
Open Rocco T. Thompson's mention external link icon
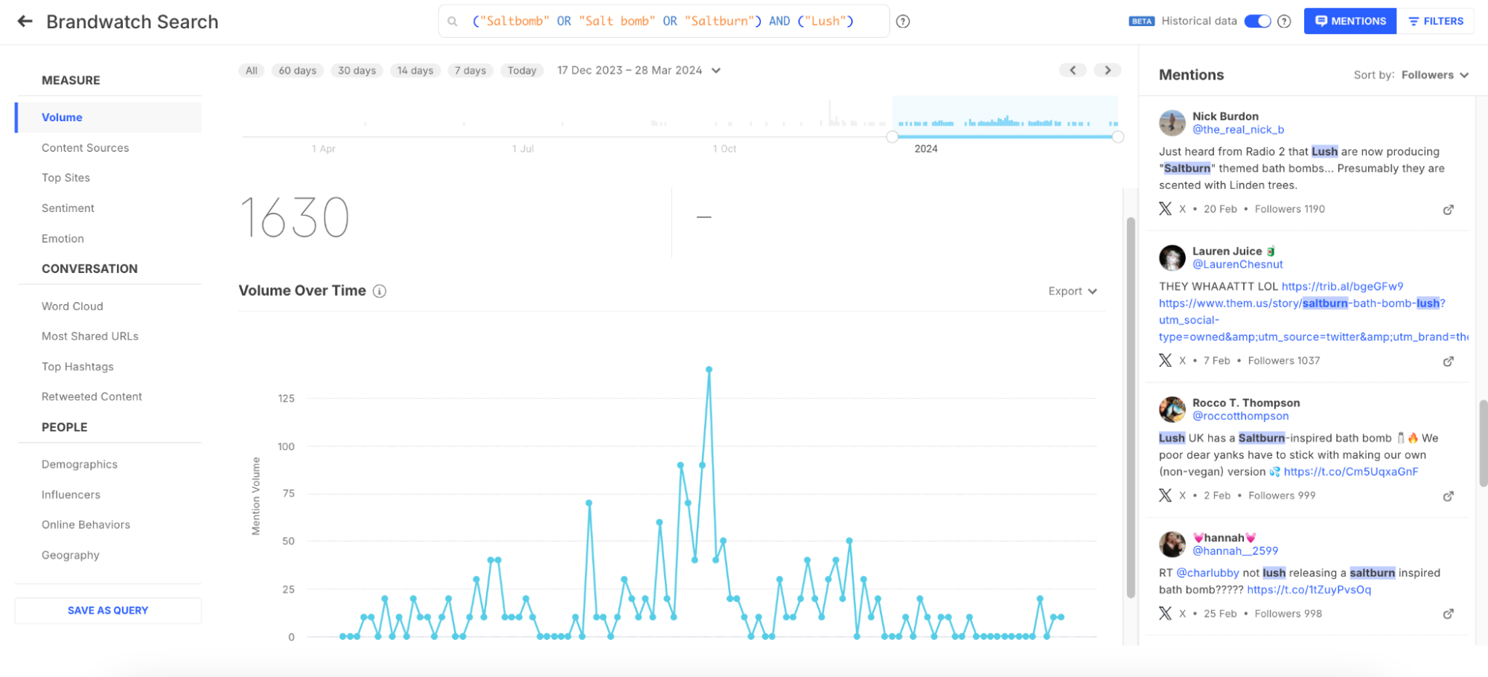1449,496
